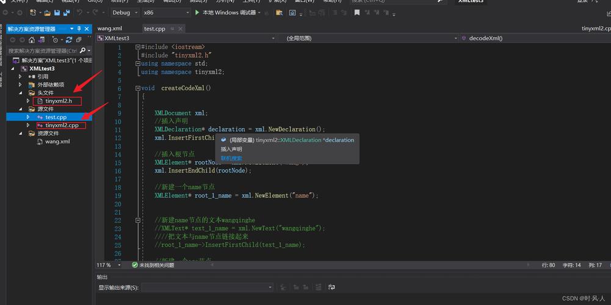Click the Undo toolbar icon
This screenshot has width=611, height=305.
[79, 12]
